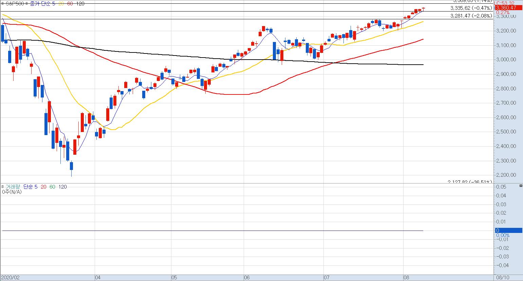Click the red 60 moving average label in price legend
Screen dimensions: 523x281
(70, 3)
